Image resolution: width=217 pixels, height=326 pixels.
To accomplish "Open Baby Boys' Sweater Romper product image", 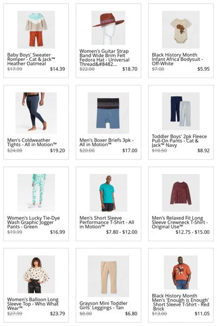I will coord(36,30).
